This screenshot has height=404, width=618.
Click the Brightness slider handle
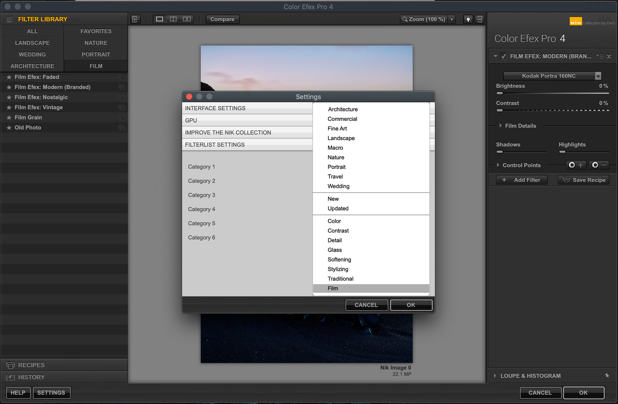(x=500, y=93)
